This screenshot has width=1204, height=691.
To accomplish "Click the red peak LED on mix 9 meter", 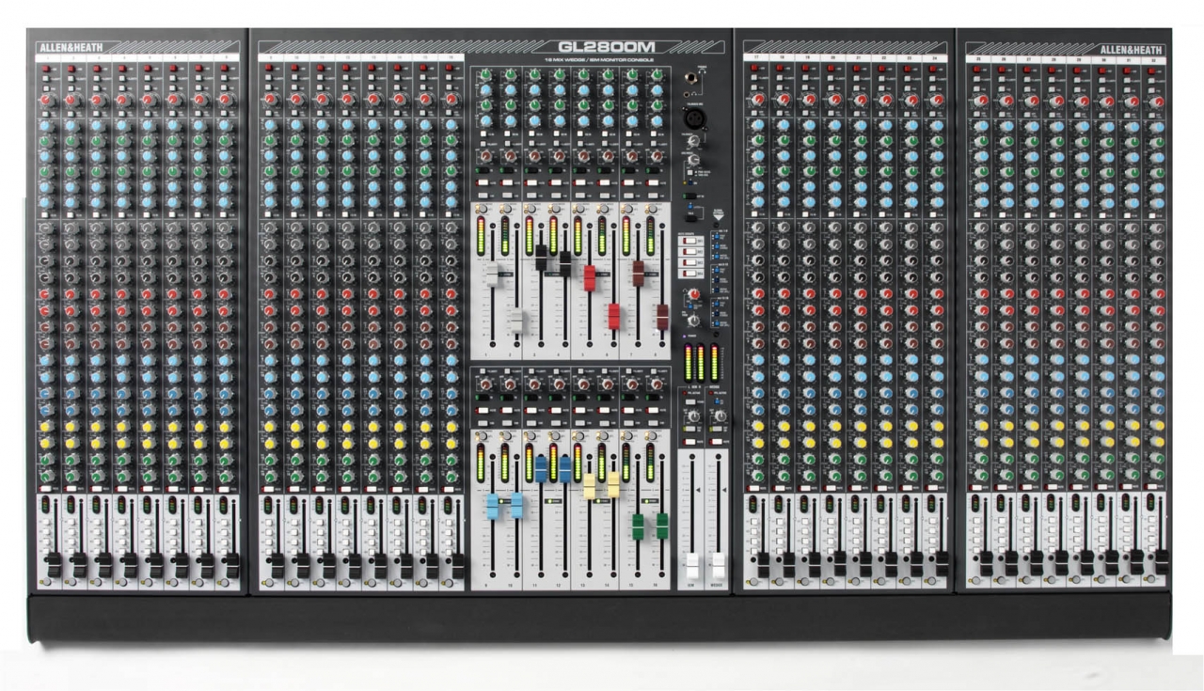I will tap(479, 446).
